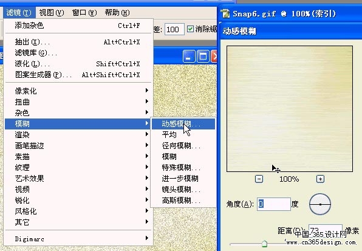
Task: Expand the Digimarc submenu
Action: pyautogui.click(x=78, y=239)
